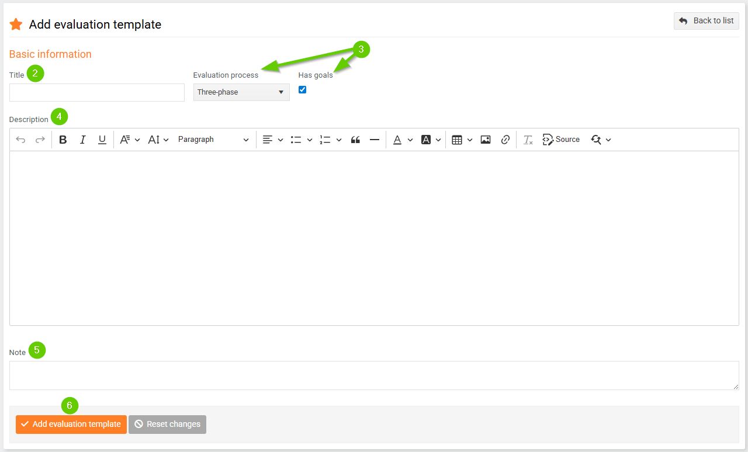Image resolution: width=748 pixels, height=452 pixels.
Task: Click inside the Description editor area
Action: 374,238
